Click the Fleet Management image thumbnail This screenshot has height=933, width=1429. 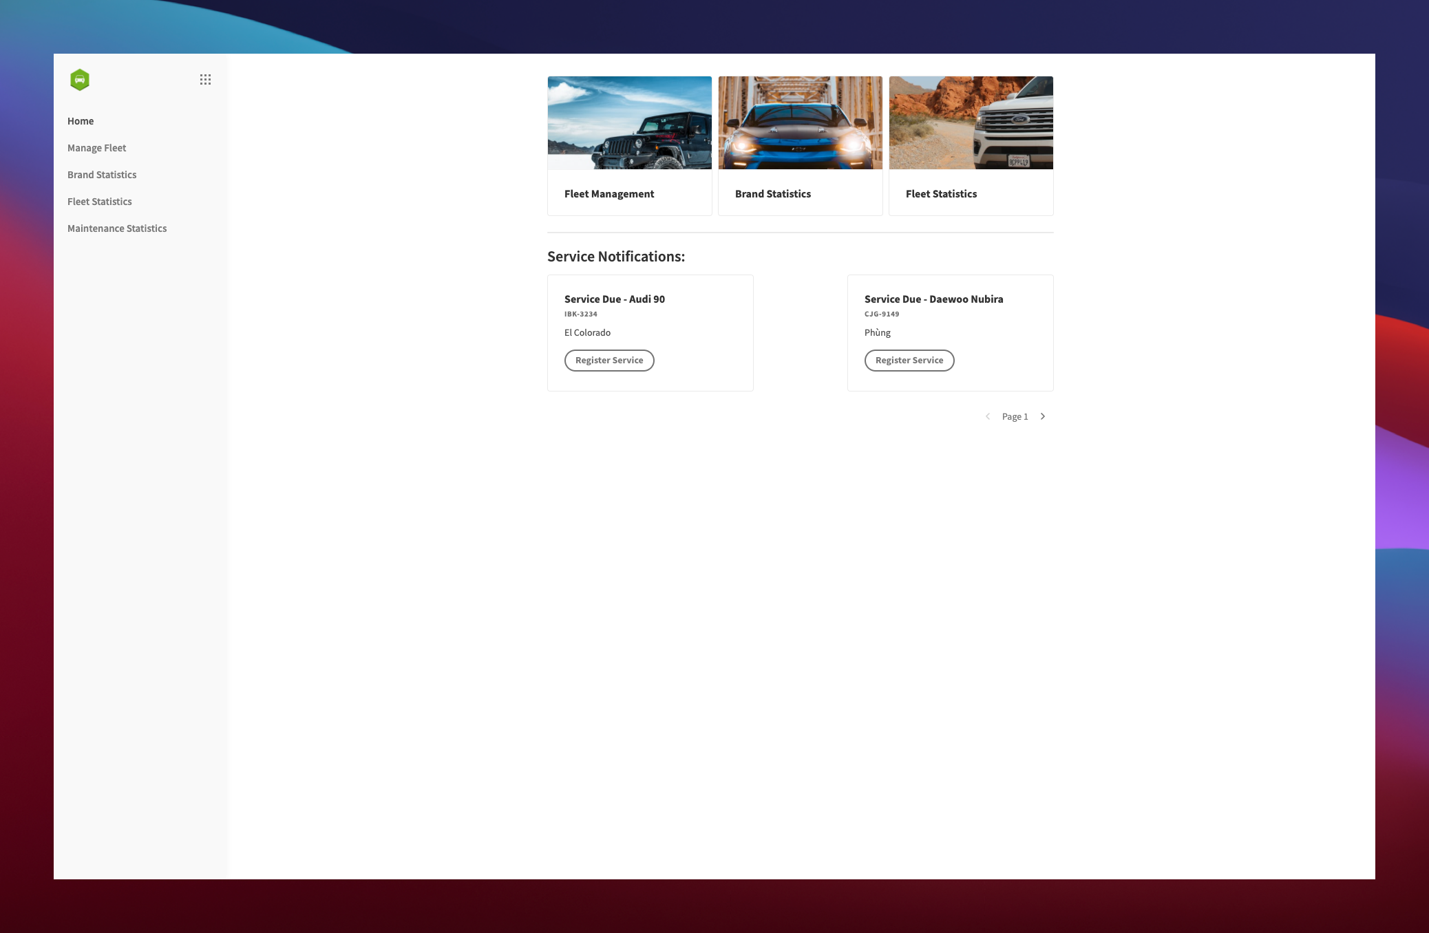(x=629, y=122)
